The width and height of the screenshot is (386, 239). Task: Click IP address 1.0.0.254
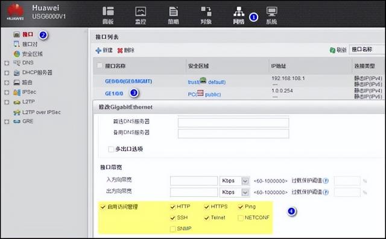[282, 91]
